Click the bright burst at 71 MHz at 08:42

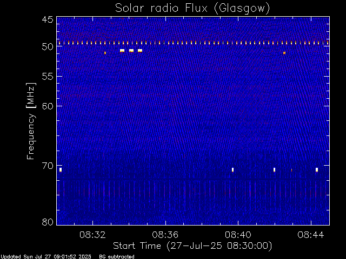(274, 170)
